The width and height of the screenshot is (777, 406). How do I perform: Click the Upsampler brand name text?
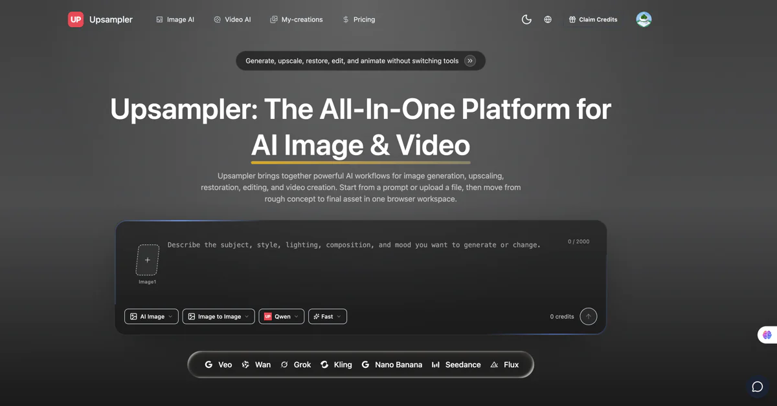111,19
